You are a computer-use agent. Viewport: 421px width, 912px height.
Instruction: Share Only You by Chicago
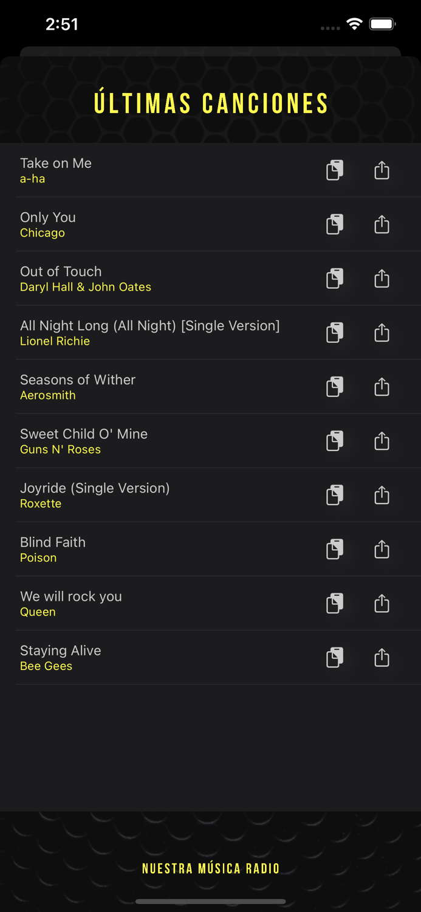pyautogui.click(x=382, y=224)
